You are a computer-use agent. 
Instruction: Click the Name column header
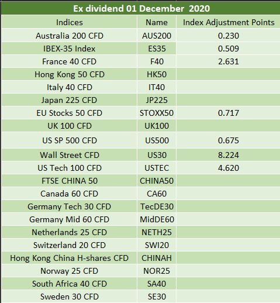pos(157,22)
